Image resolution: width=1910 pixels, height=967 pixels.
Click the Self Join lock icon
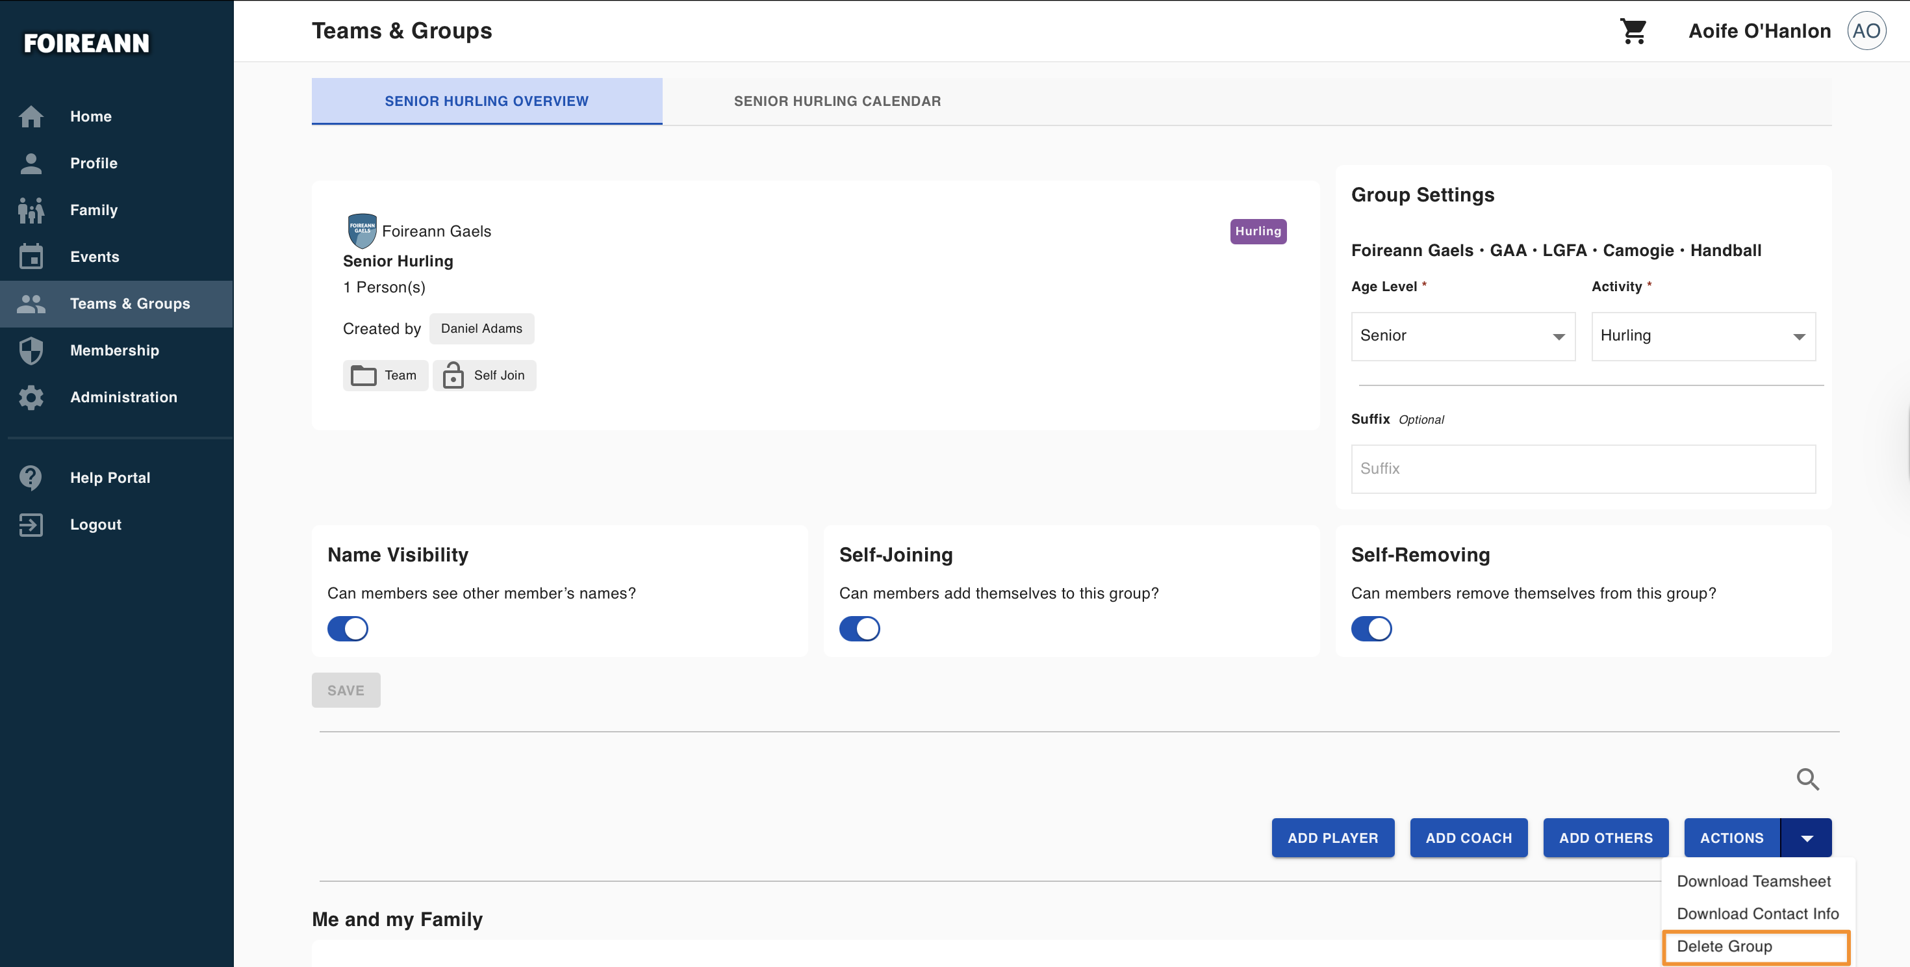click(x=453, y=375)
